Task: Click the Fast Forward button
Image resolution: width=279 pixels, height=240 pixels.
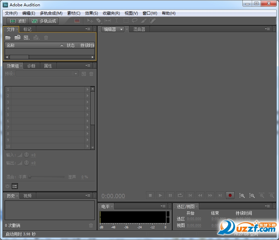Action: [x=210, y=195]
